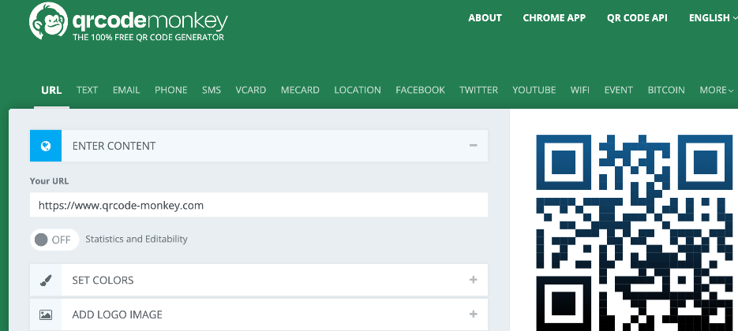Open the About page link
This screenshot has height=331, width=738.
[x=485, y=18]
